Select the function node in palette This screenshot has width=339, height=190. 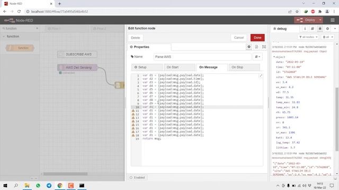coord(20,48)
